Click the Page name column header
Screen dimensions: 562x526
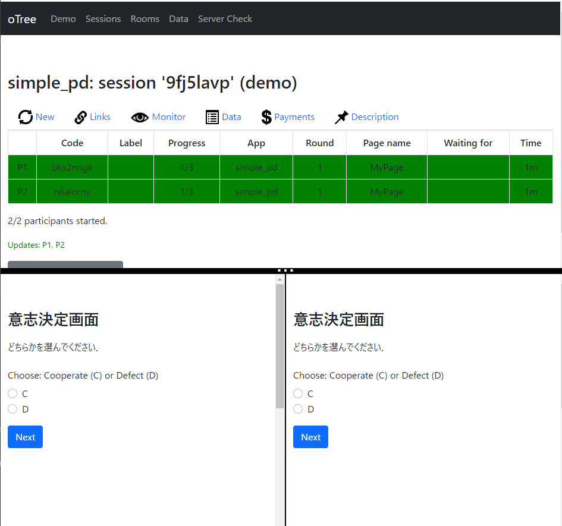pyautogui.click(x=387, y=143)
